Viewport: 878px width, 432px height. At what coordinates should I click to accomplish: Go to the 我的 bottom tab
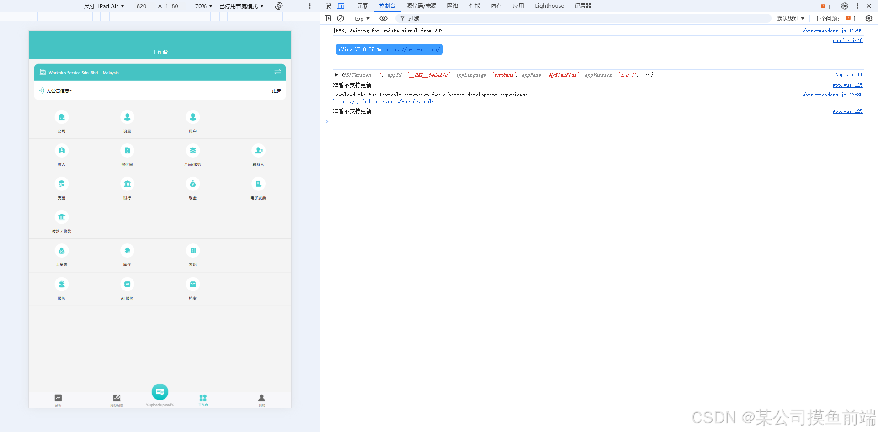point(261,400)
